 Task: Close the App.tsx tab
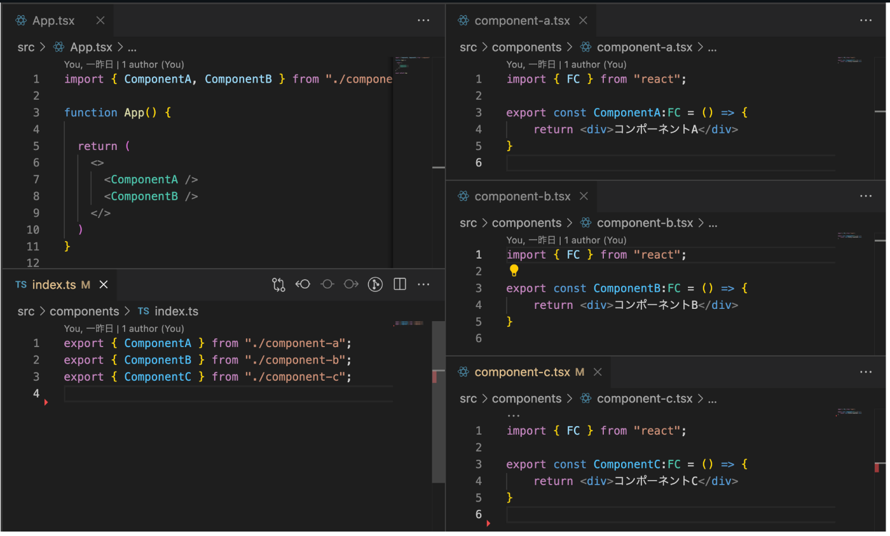(x=100, y=20)
